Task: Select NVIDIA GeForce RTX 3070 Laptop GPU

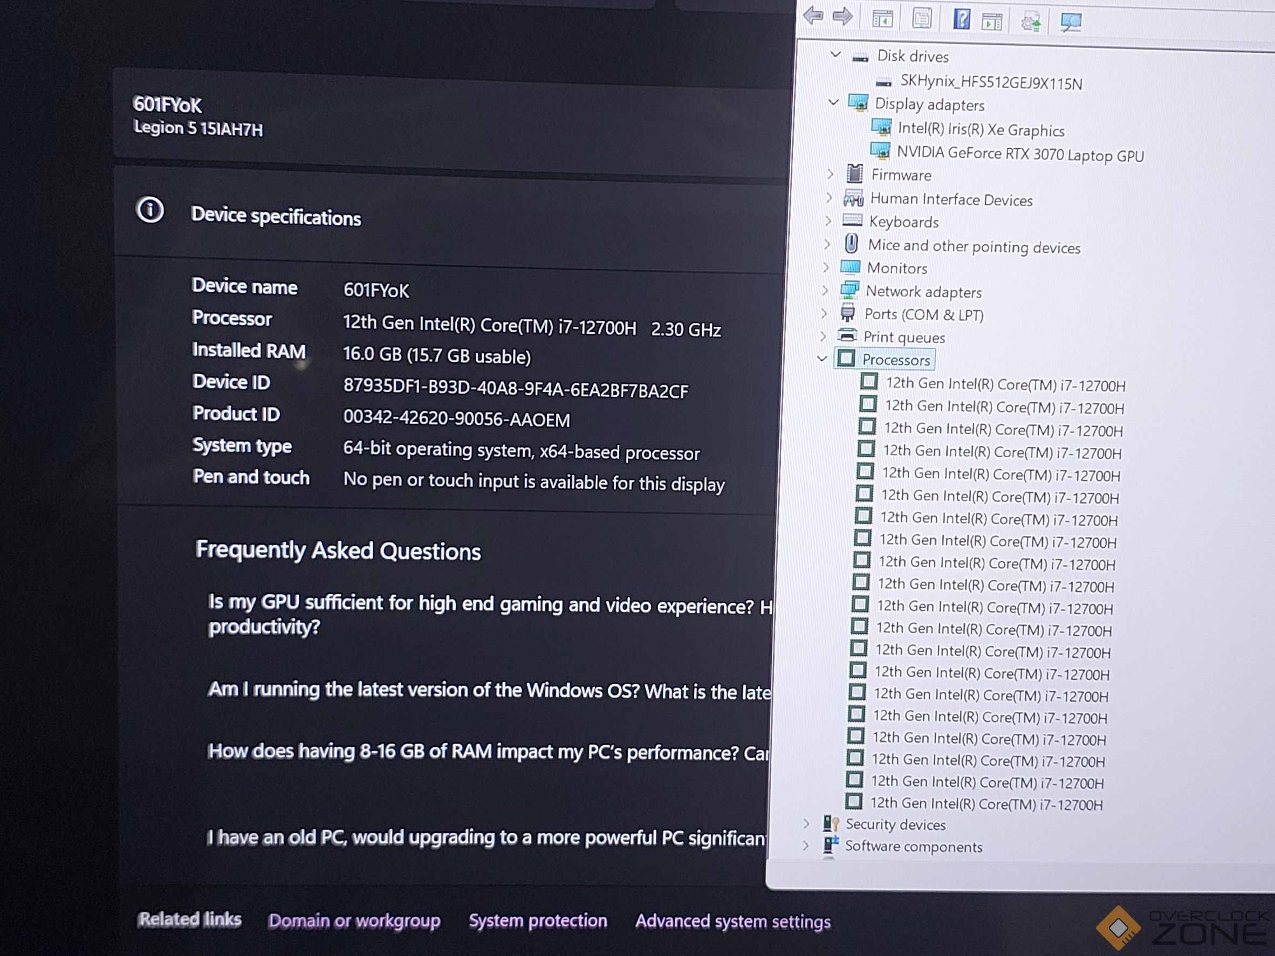Action: pyautogui.click(x=1020, y=154)
